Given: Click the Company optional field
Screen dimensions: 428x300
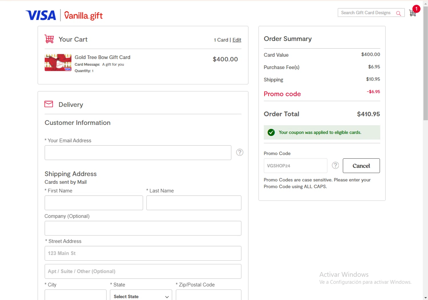Looking at the screenshot, I should pos(143,228).
